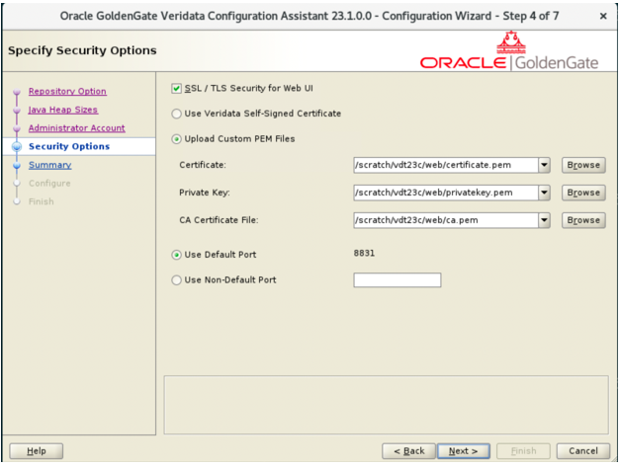Go back with the Back button

409,451
